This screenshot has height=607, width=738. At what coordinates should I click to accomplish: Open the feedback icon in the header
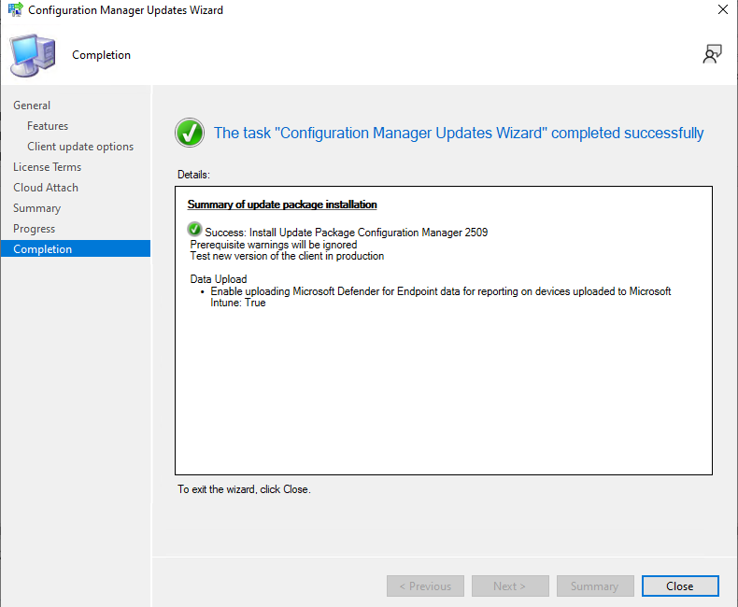point(712,55)
